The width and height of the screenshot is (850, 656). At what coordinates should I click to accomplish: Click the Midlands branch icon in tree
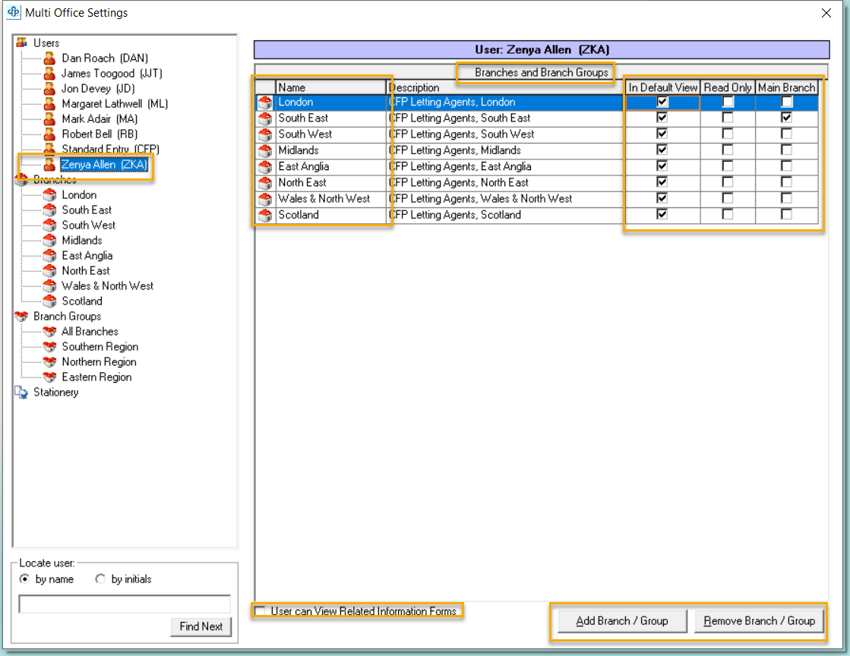50,240
